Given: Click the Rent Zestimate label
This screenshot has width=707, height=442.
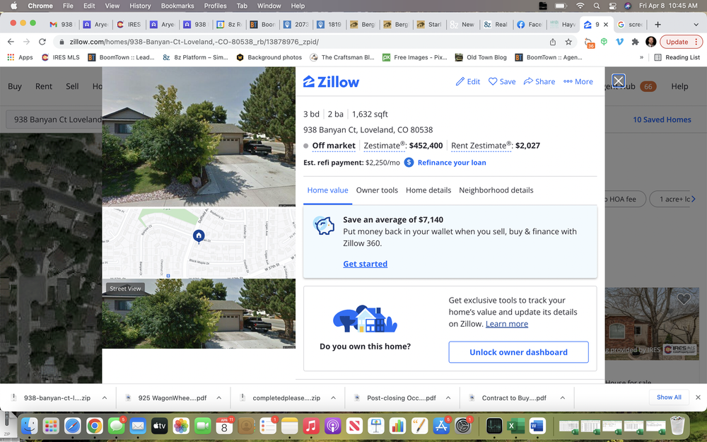Looking at the screenshot, I should (x=481, y=146).
